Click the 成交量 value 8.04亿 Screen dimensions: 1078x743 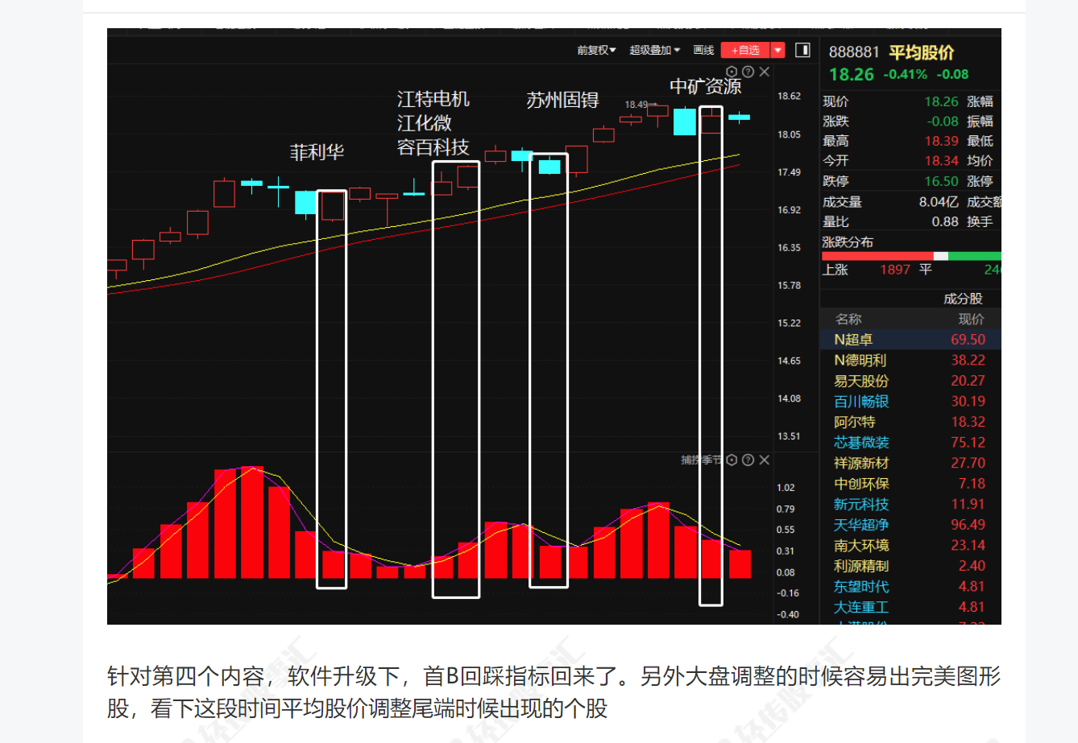(939, 202)
